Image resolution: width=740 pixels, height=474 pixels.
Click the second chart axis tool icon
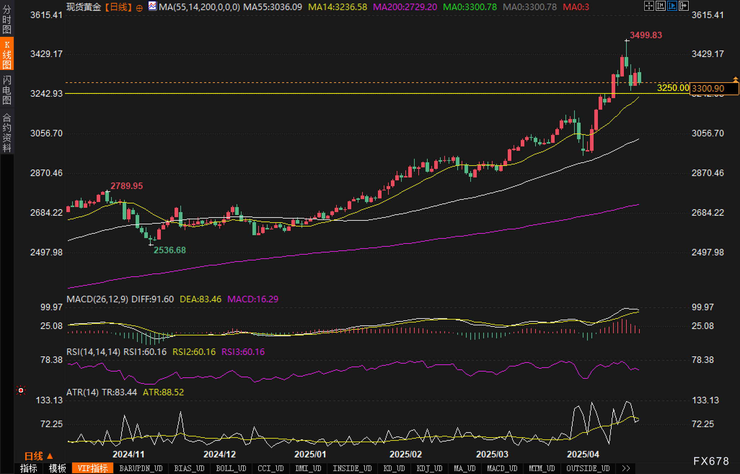tap(660, 6)
